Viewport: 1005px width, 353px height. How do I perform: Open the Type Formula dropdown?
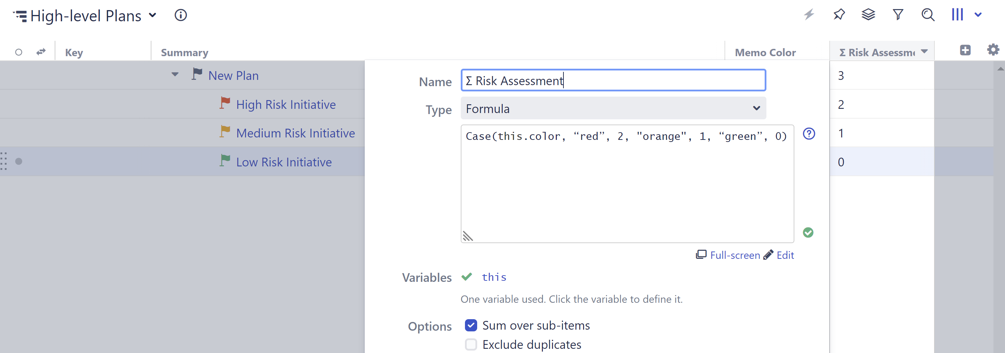[x=613, y=108]
